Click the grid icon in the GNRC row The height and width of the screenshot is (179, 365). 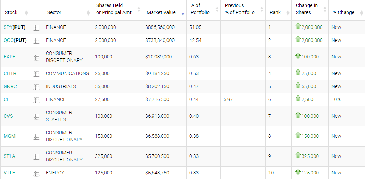(36, 87)
